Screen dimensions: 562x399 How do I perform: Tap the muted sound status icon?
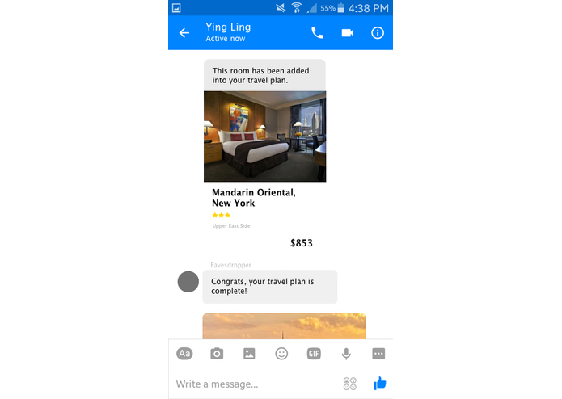tap(281, 8)
